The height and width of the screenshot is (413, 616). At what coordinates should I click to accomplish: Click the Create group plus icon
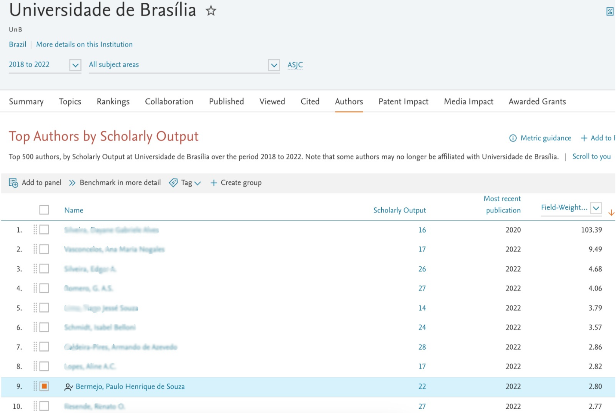pos(214,183)
